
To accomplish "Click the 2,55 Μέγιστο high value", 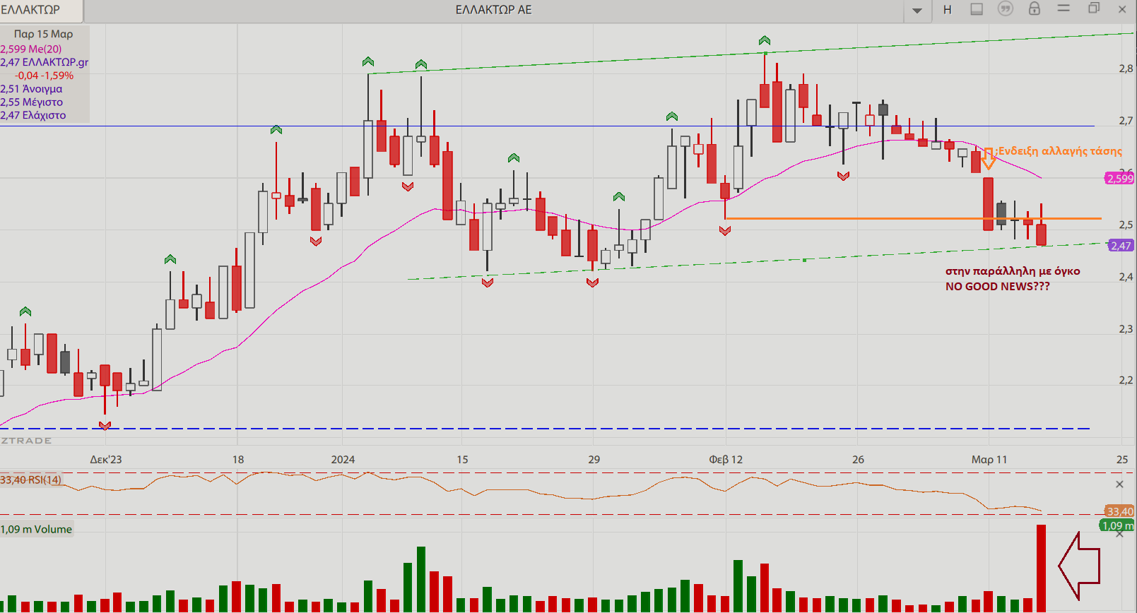I will pyautogui.click(x=31, y=102).
